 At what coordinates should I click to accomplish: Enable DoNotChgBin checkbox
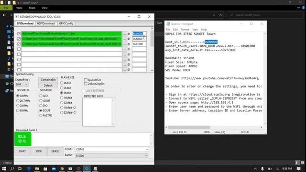coord(86,84)
